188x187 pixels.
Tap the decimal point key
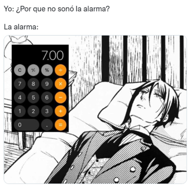pos(47,125)
